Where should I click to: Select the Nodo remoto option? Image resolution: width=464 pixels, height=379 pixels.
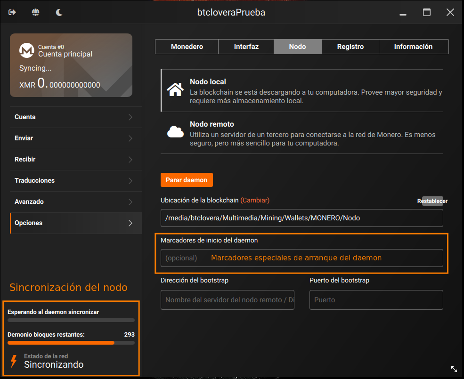pos(302,133)
